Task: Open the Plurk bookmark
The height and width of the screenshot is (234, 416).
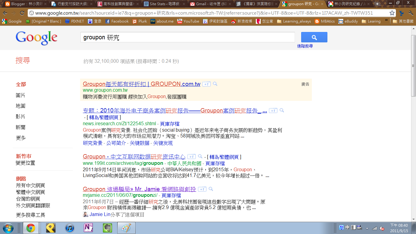Action: tap(139, 21)
